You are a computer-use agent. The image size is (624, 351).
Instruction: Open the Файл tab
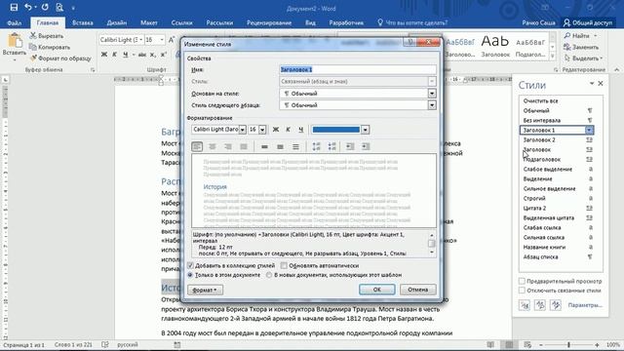(x=15, y=22)
